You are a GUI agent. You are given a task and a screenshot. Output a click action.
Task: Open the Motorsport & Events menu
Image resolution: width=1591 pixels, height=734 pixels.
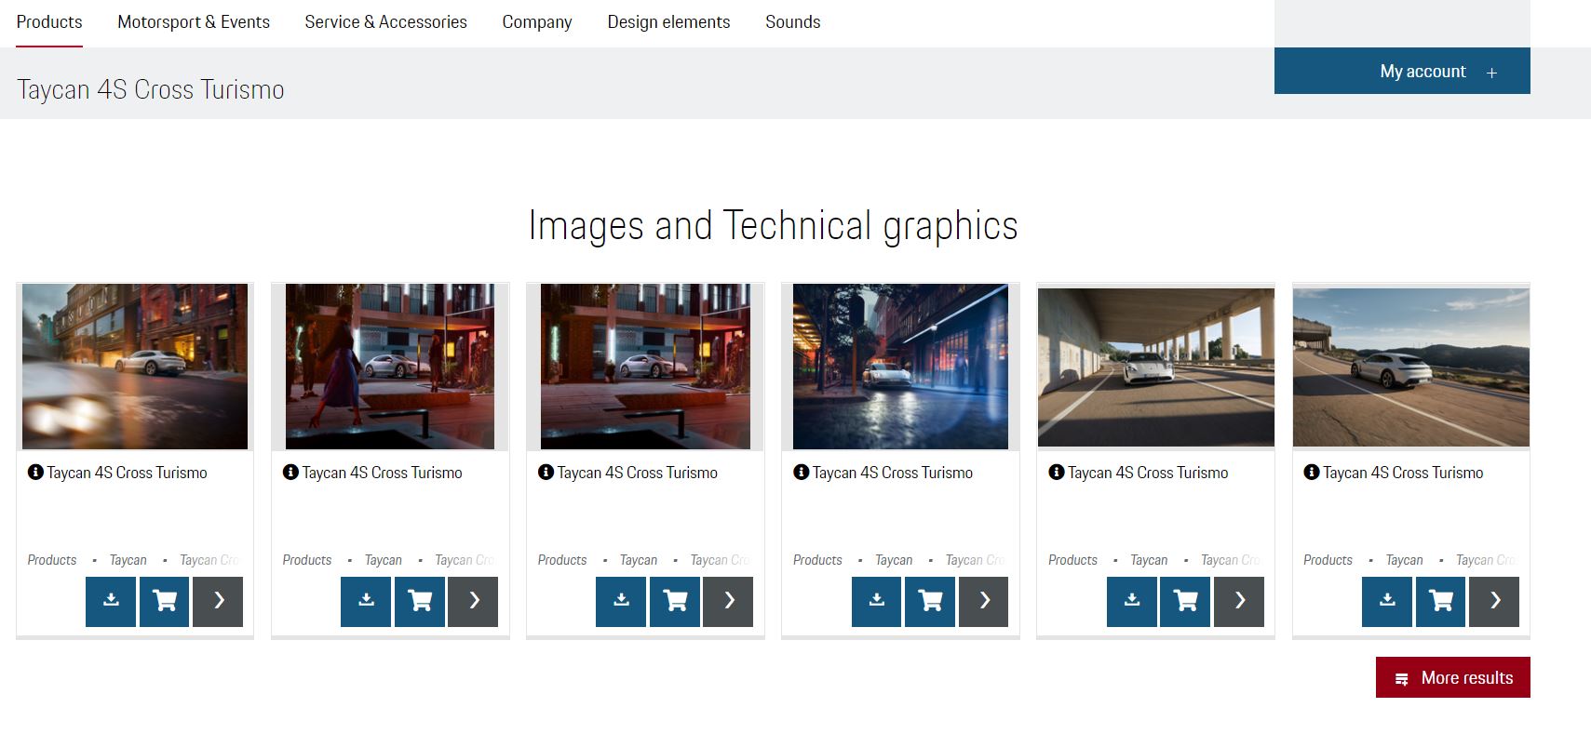pyautogui.click(x=194, y=21)
